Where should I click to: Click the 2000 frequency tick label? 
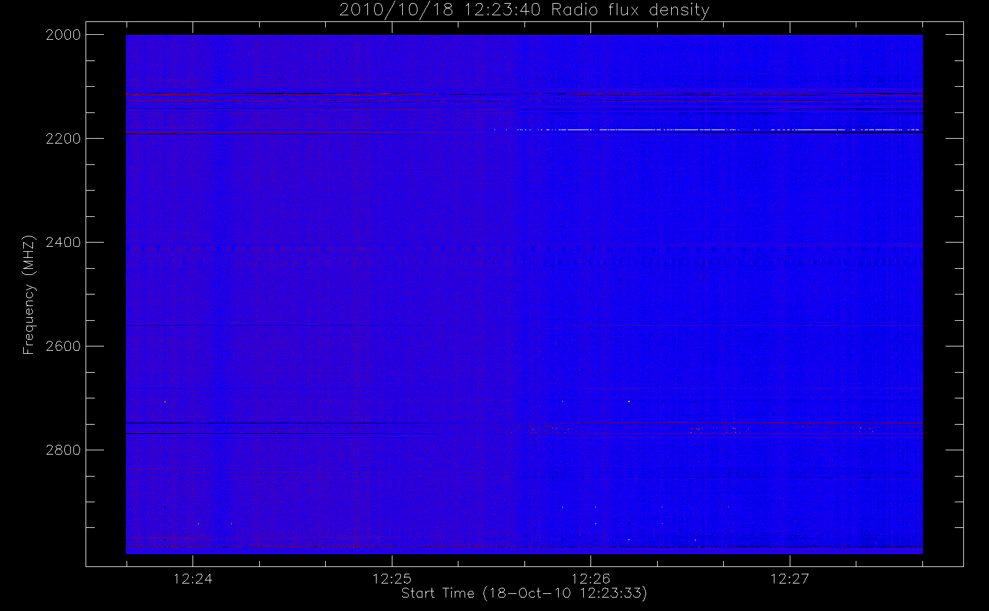click(x=64, y=35)
